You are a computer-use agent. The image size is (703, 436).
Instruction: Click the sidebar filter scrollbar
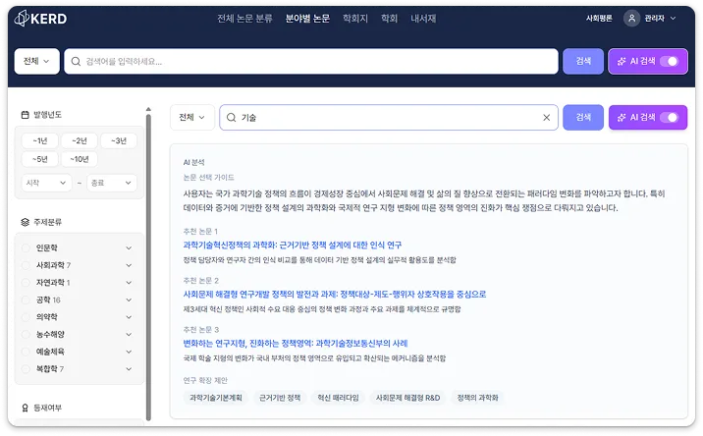(148, 268)
